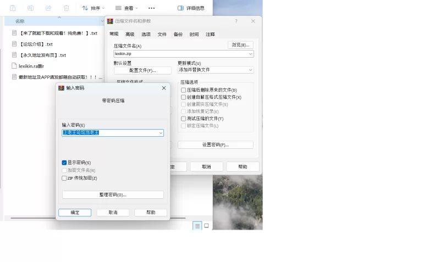Switch to large thumbnails view icon
This screenshot has height=262, width=440.
pyautogui.click(x=207, y=226)
